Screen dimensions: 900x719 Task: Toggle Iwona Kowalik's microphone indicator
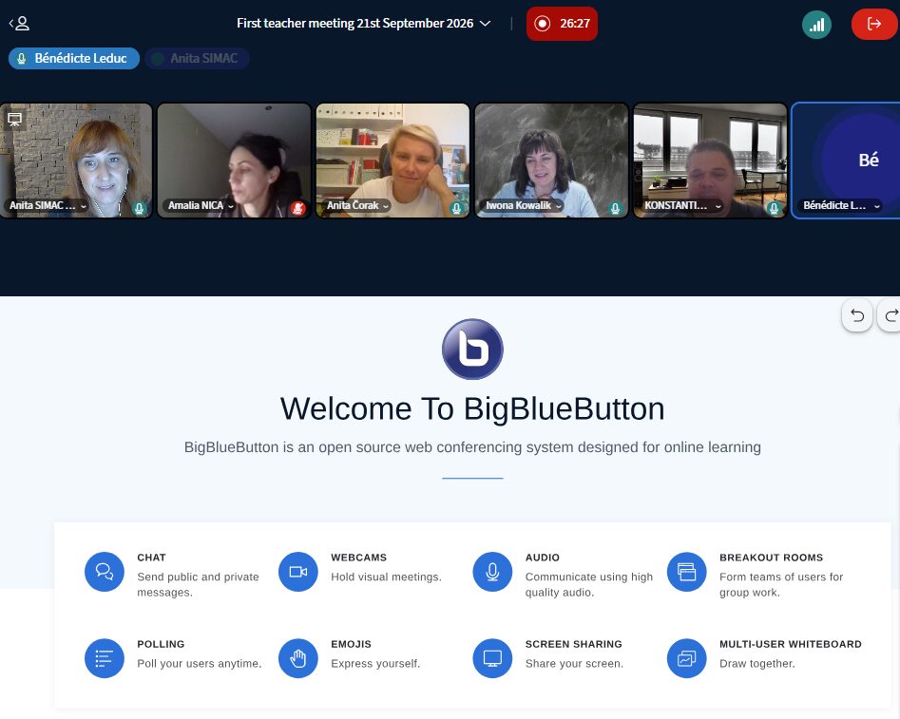[615, 208]
